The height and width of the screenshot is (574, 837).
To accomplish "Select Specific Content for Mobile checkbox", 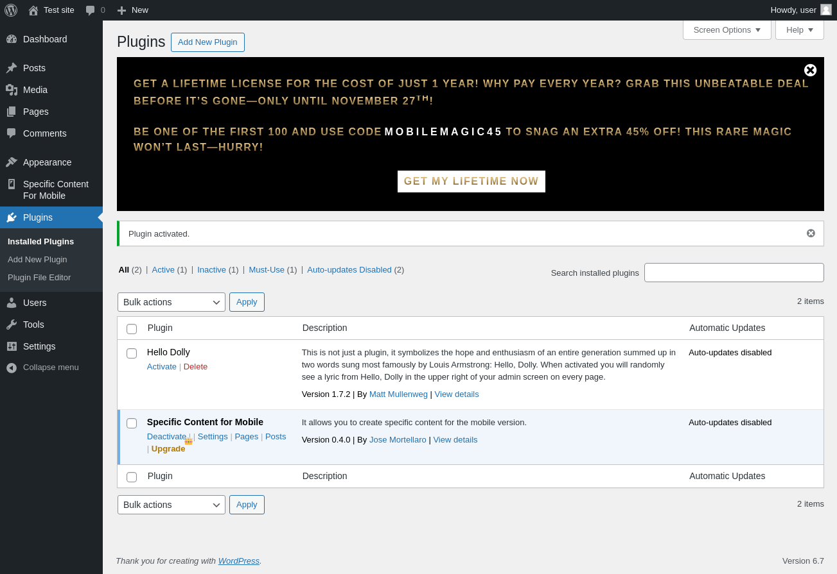I will coord(132,423).
